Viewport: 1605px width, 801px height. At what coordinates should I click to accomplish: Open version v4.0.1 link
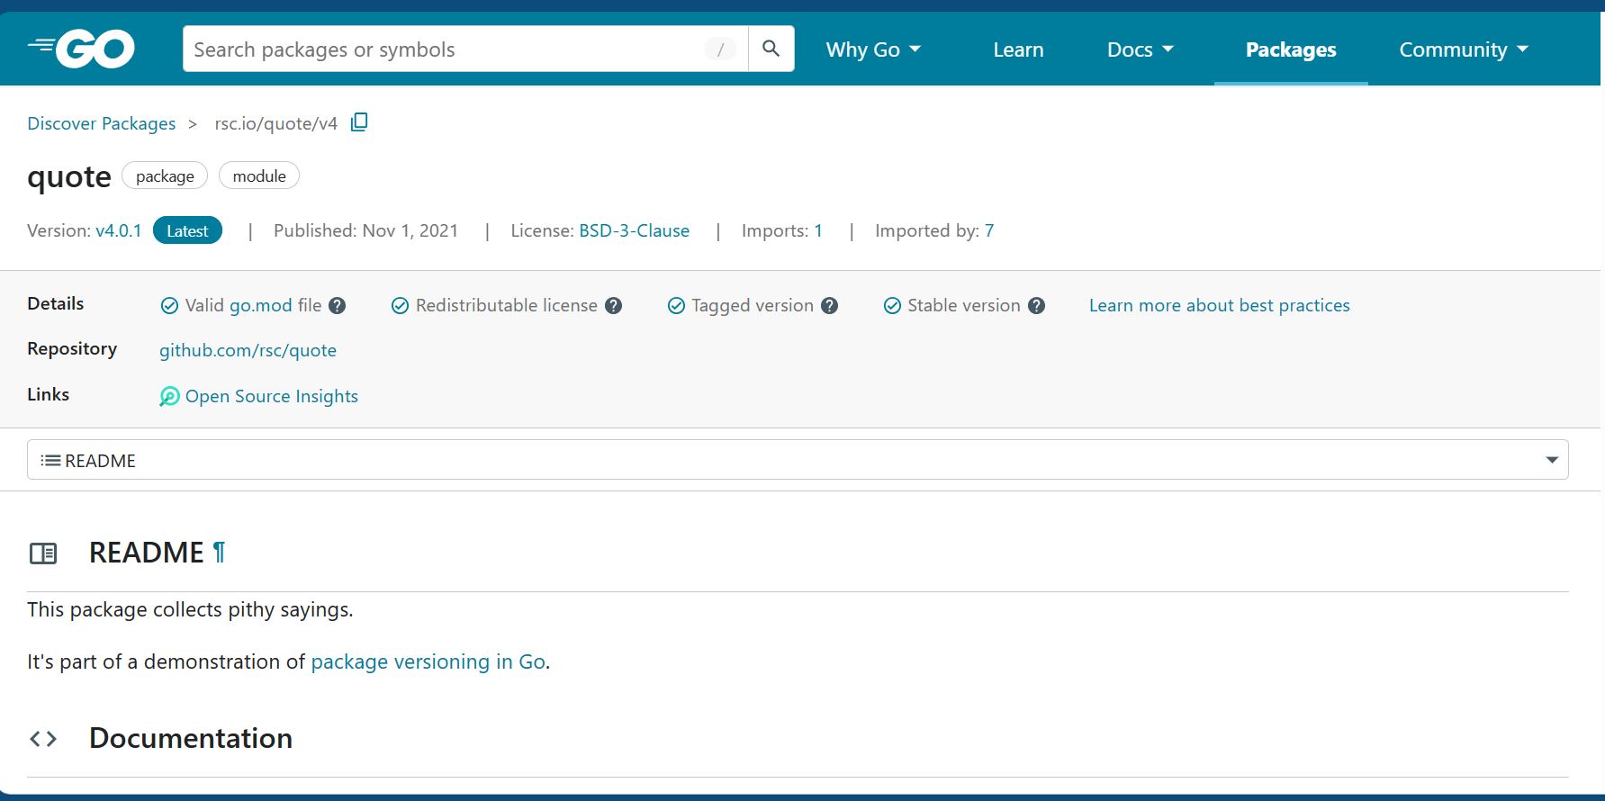click(119, 230)
